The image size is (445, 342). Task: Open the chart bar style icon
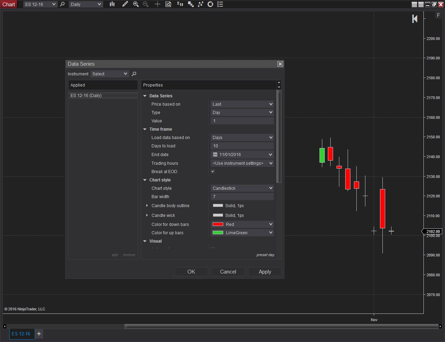click(112, 4)
